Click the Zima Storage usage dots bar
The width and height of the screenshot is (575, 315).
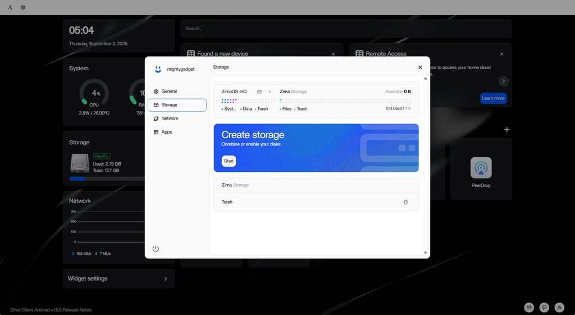[345, 101]
